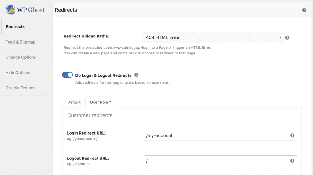Click the Redirects page title
Image resolution: width=313 pixels, height=175 pixels.
click(66, 10)
